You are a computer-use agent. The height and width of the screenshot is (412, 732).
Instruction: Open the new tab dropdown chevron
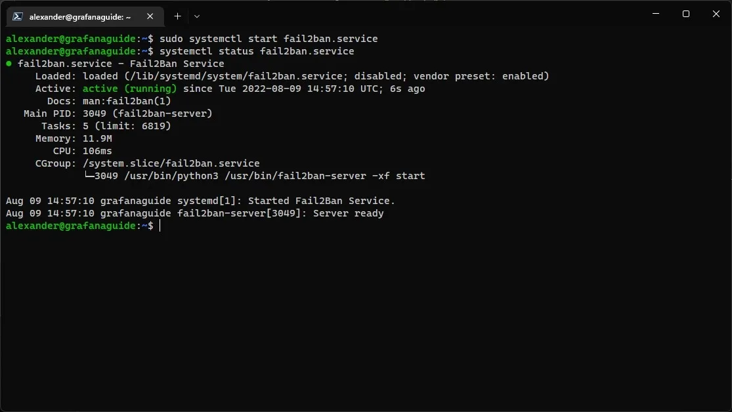[197, 16]
